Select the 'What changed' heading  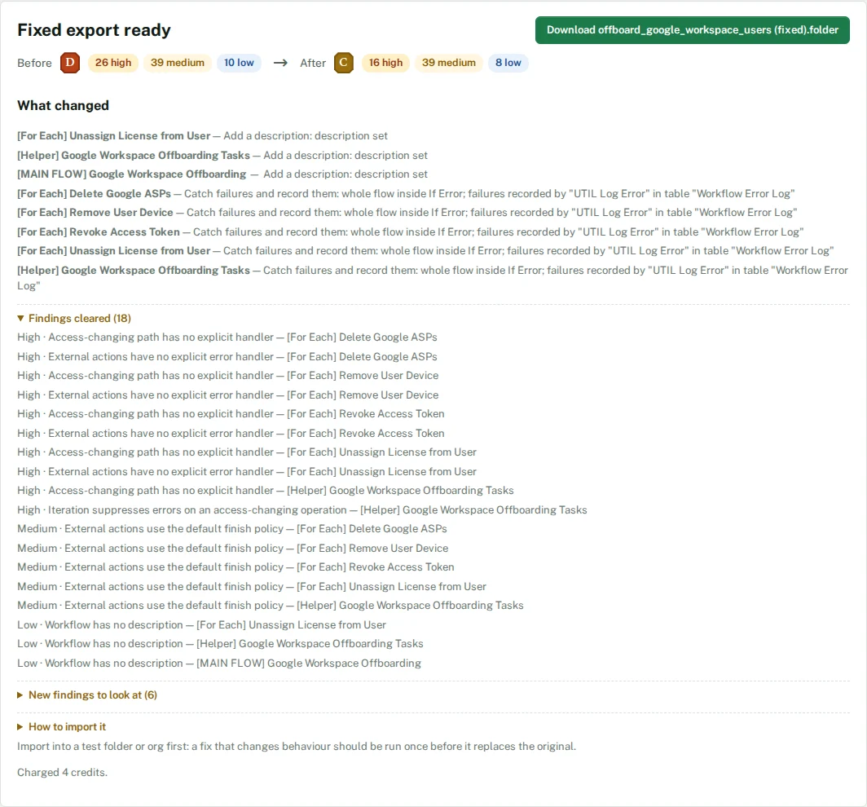coord(63,106)
